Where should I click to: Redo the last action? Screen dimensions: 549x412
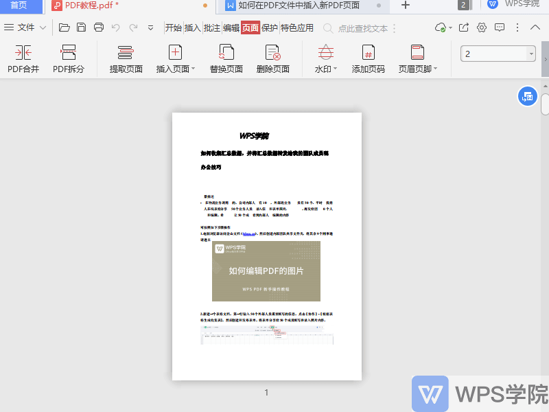[133, 27]
